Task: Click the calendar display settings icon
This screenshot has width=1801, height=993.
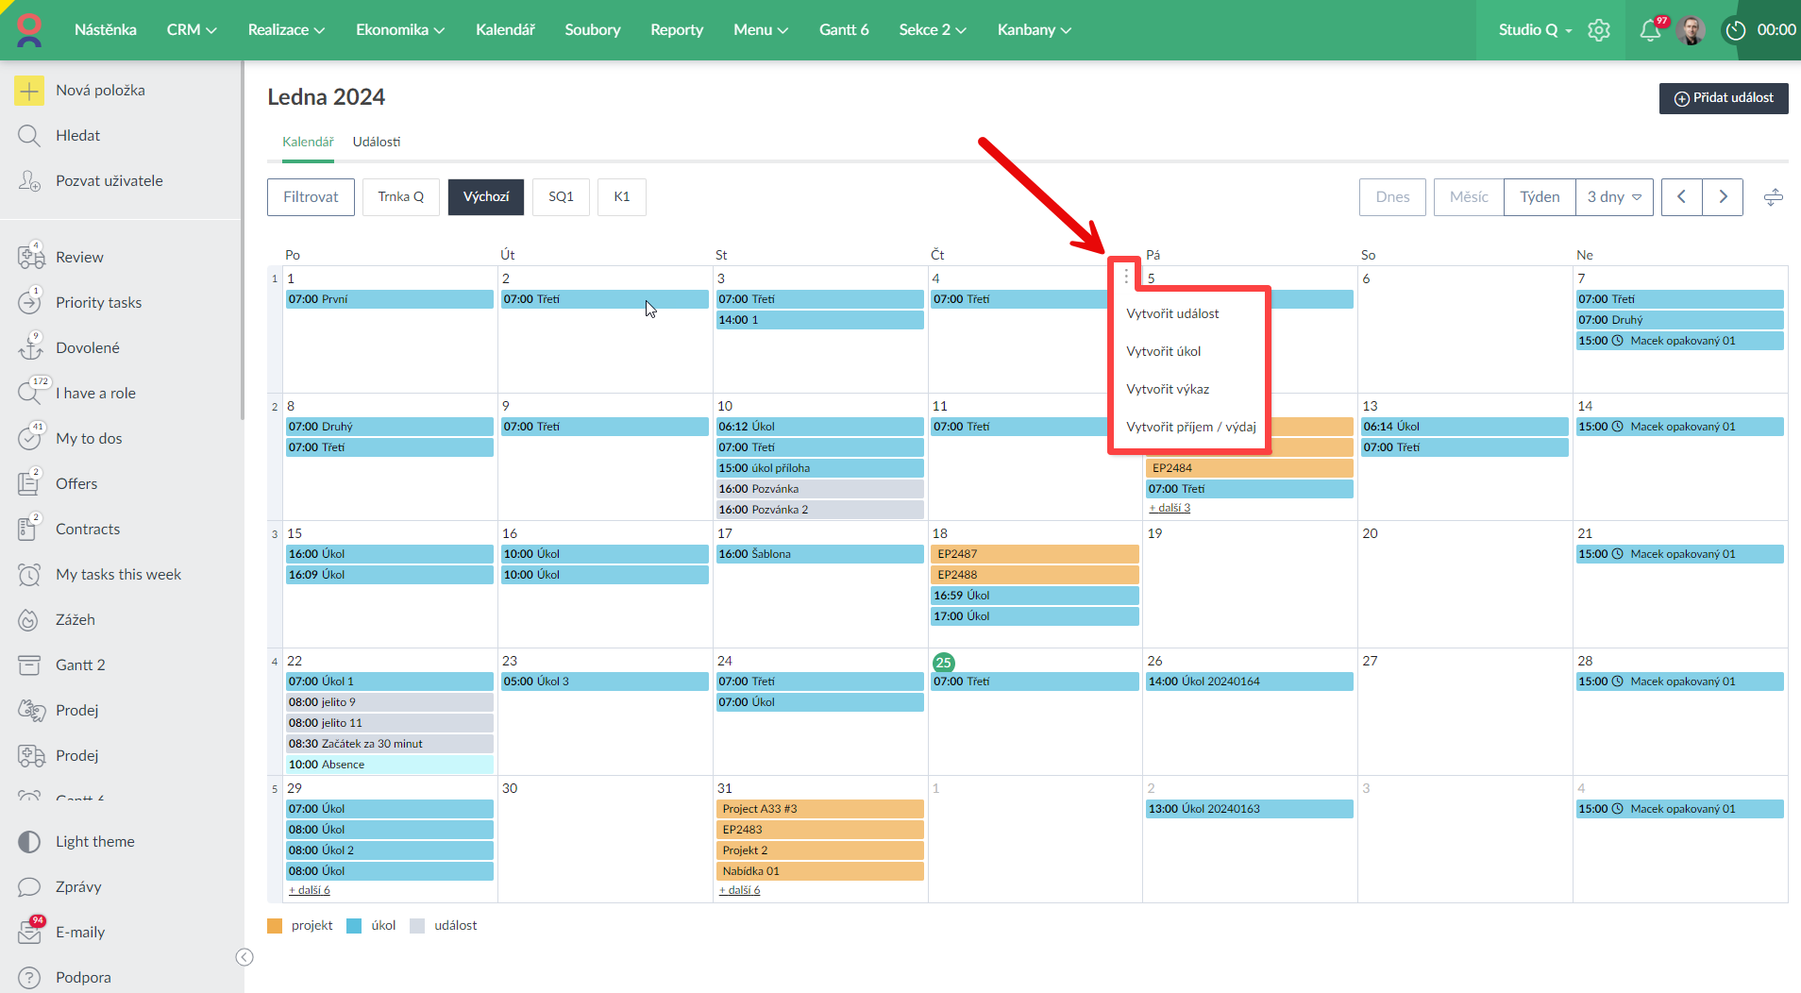Action: tap(1773, 197)
